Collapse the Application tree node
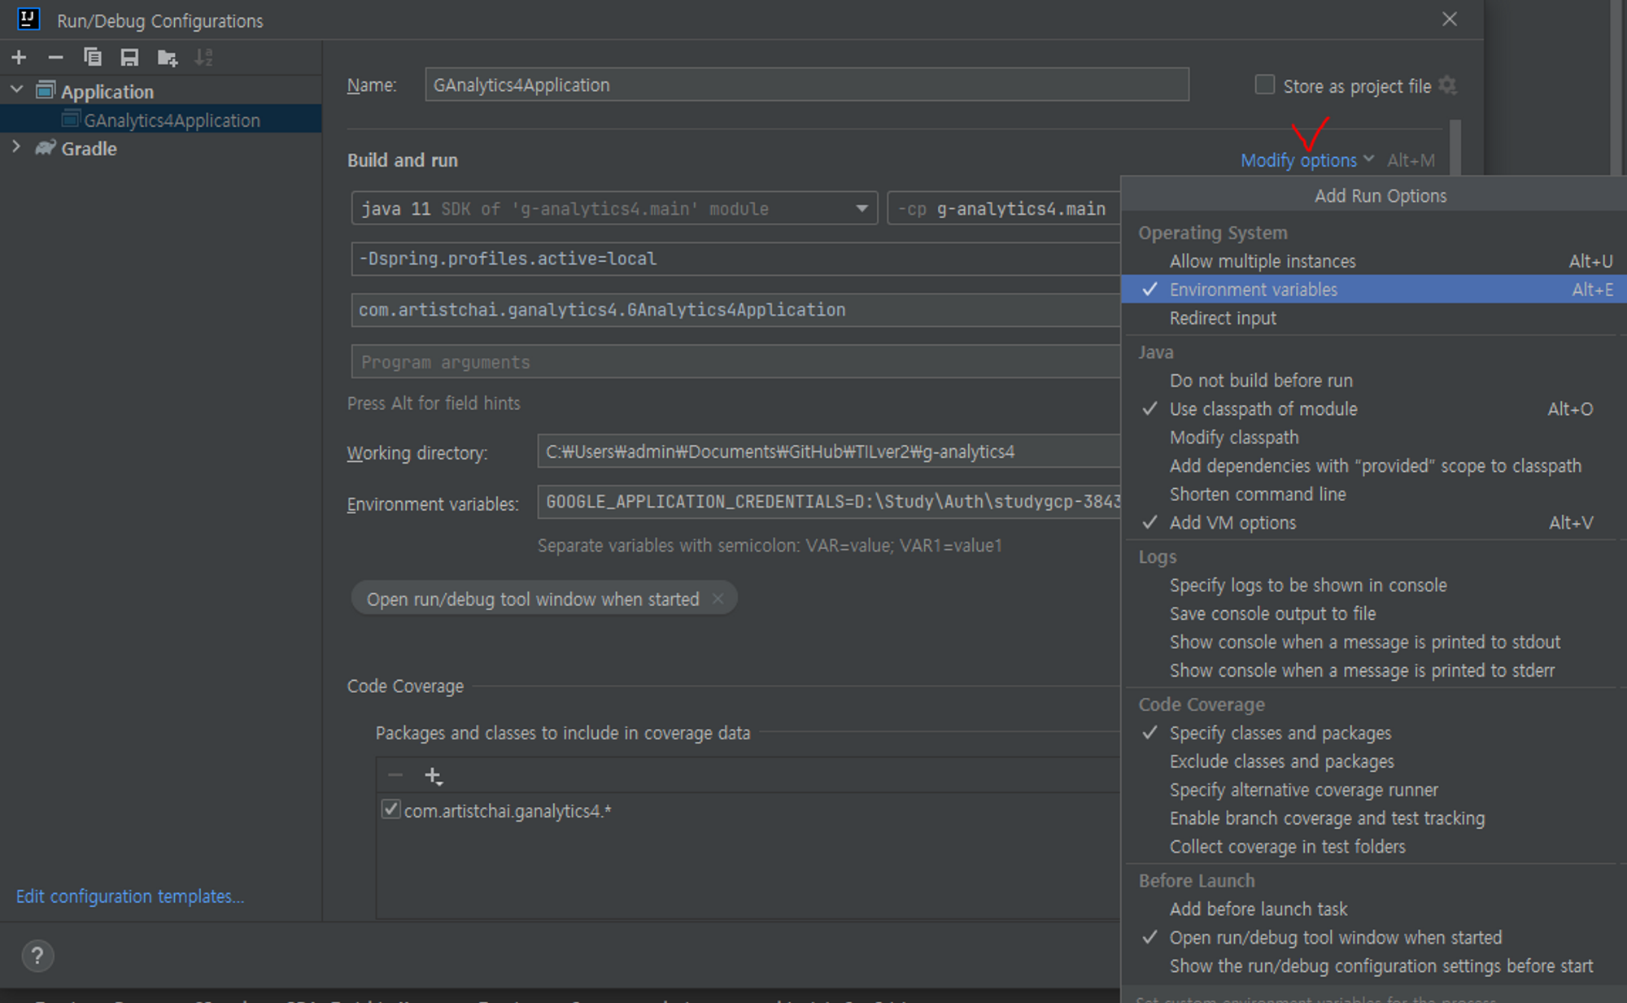This screenshot has height=1003, width=1627. point(16,89)
